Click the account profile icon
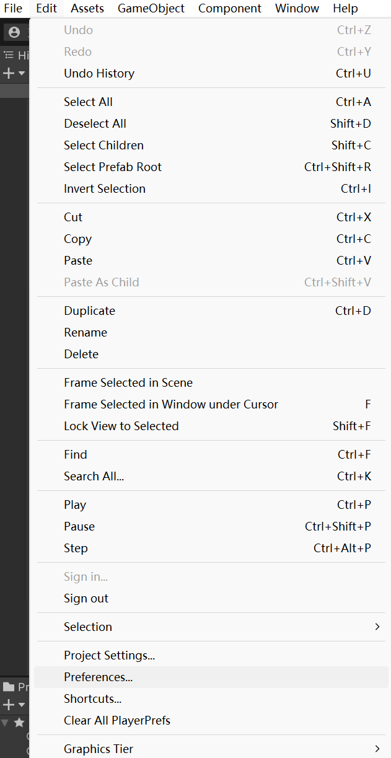The width and height of the screenshot is (391, 758). (x=14, y=32)
